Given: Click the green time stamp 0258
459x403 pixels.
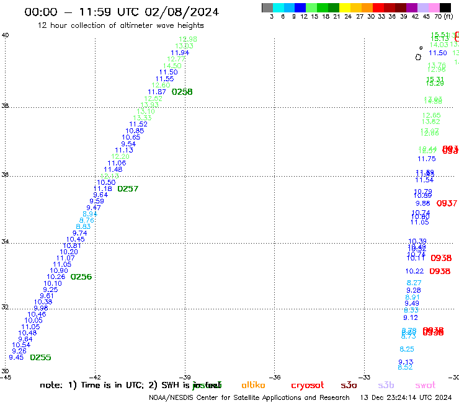Looking at the screenshot, I should (182, 92).
